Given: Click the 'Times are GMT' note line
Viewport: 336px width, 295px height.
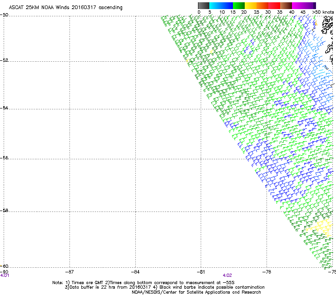Looking at the screenshot, I should tap(143, 283).
